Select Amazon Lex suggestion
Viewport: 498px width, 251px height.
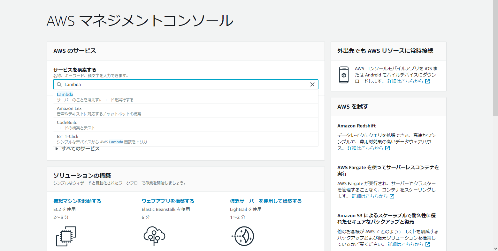coord(186,111)
